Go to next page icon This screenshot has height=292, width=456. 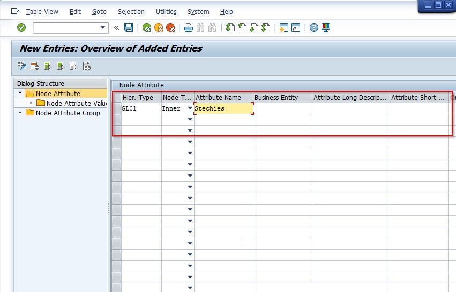tap(254, 28)
